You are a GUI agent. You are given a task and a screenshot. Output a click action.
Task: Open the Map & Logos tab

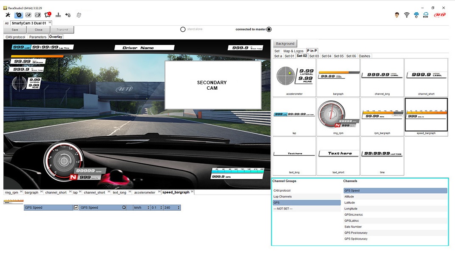(293, 51)
